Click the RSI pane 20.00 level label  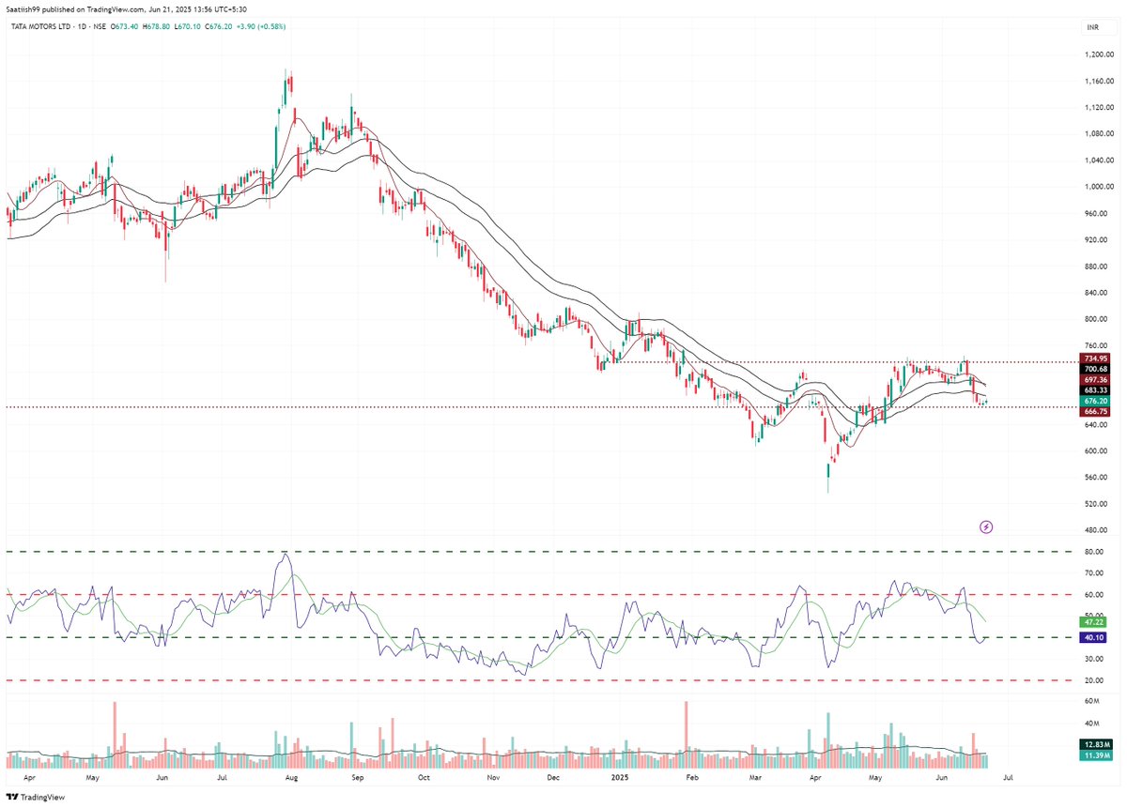(x=1093, y=680)
